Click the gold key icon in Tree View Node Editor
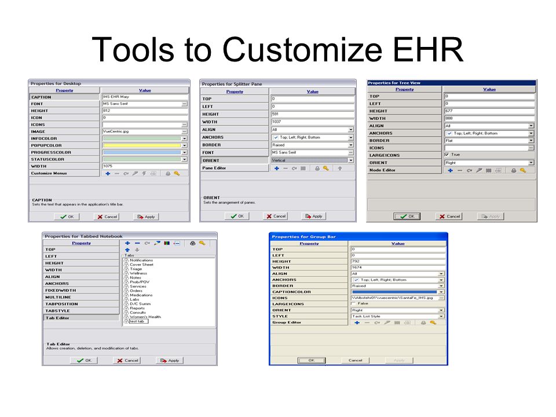Viewport: 556px width, 417px height. click(523, 170)
